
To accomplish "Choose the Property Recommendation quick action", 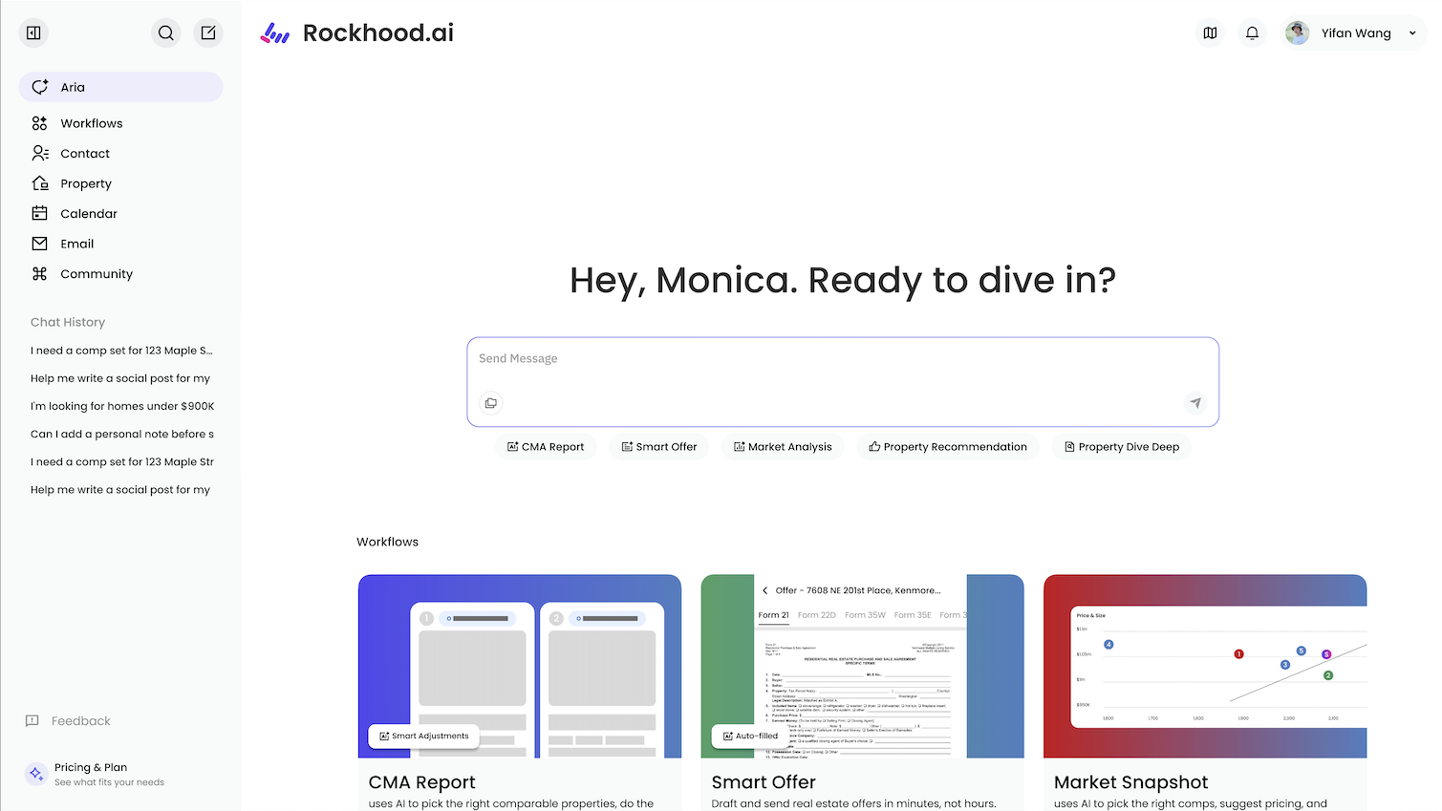I will (948, 446).
